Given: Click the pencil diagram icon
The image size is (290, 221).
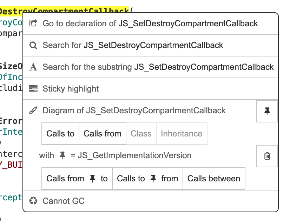Looking at the screenshot, I should (33, 110).
